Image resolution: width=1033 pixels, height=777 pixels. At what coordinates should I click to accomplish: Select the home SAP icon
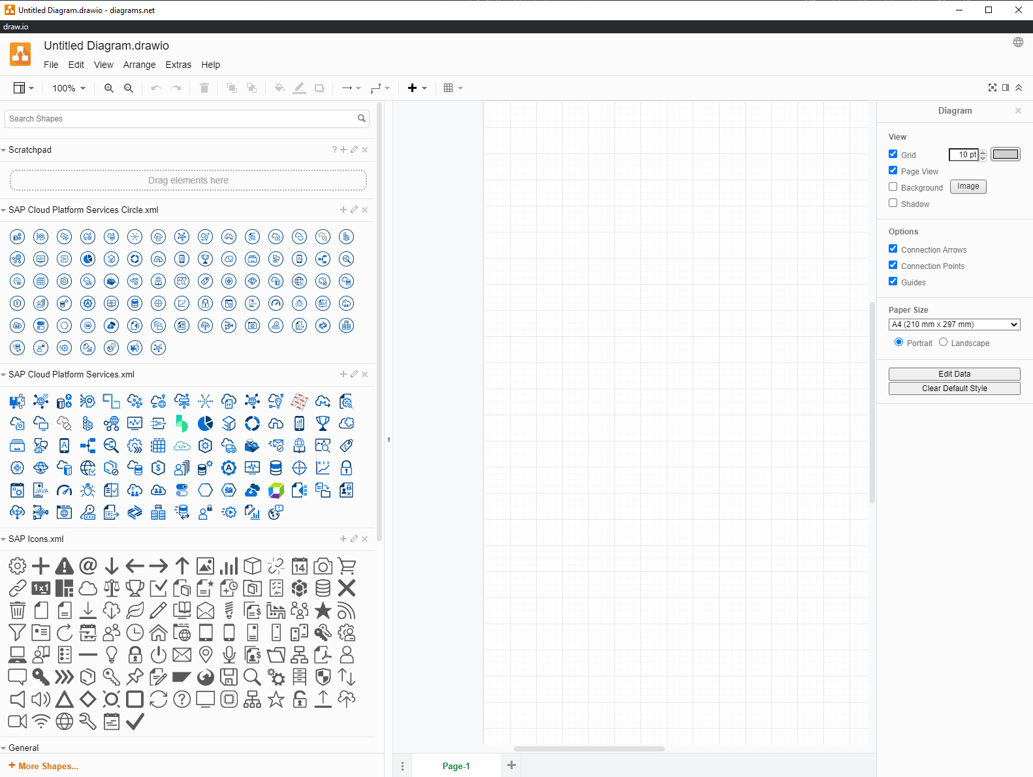point(158,633)
